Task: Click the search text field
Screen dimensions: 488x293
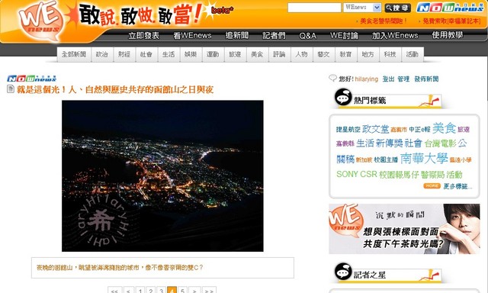Action: click(314, 8)
